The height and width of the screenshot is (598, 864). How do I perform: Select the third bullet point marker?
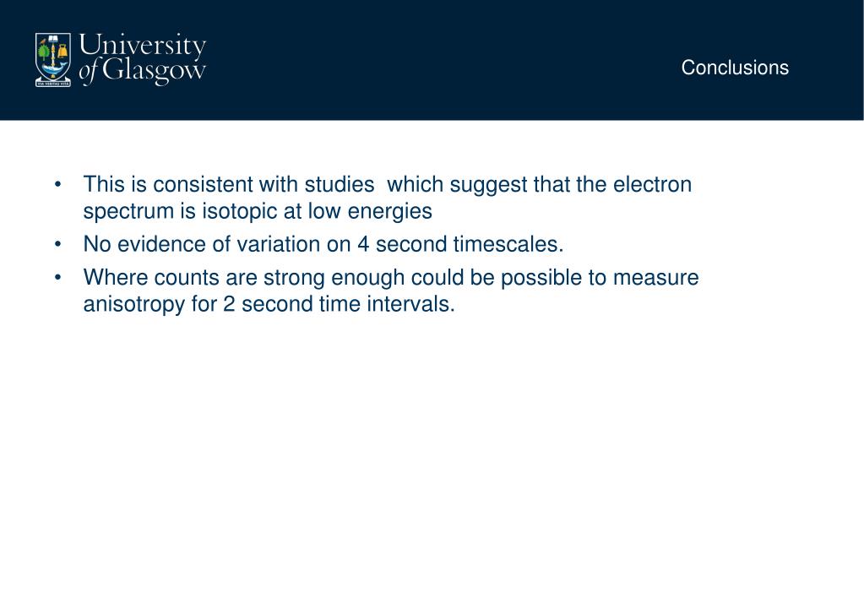tap(58, 277)
